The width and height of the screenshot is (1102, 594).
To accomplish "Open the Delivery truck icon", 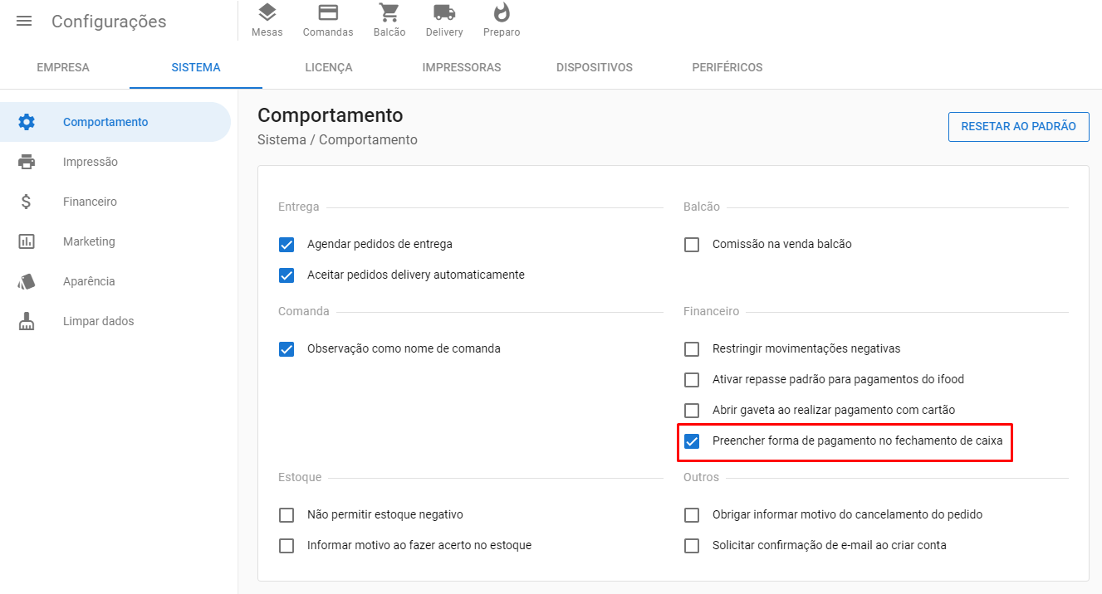I will click(444, 12).
